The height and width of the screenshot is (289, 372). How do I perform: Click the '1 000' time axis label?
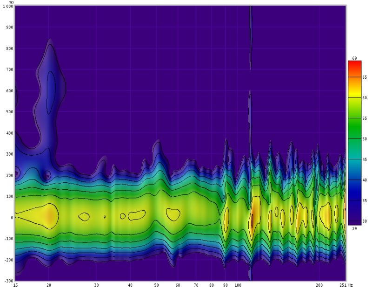[x=8, y=7]
